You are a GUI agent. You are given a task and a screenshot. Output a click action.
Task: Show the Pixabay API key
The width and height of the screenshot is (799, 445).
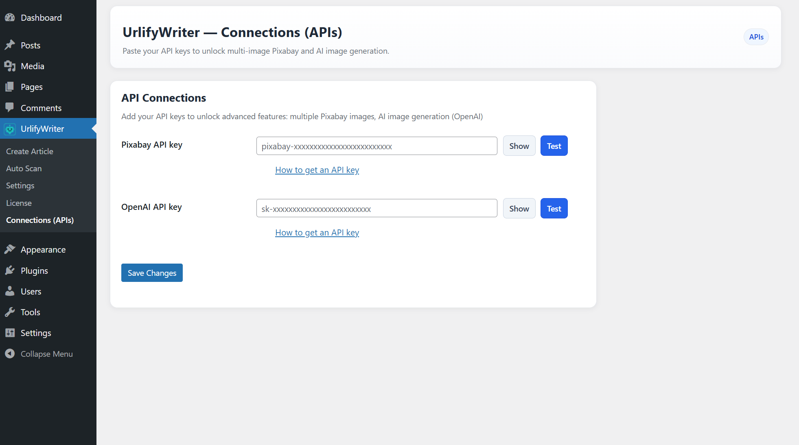[x=519, y=146]
